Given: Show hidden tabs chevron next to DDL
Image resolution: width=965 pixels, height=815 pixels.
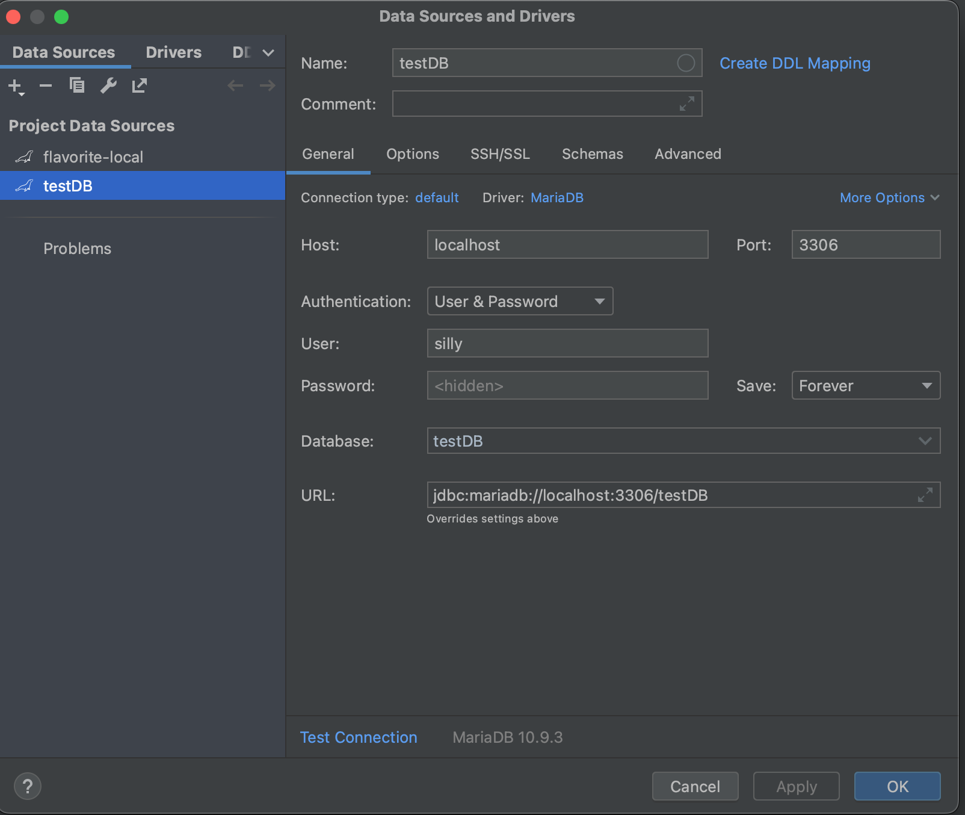Looking at the screenshot, I should (x=268, y=53).
